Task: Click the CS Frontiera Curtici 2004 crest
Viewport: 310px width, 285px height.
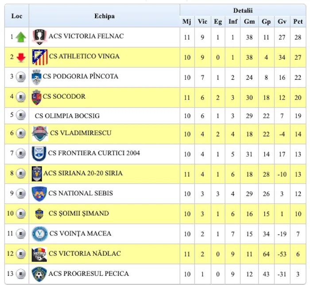Action: pos(39,154)
